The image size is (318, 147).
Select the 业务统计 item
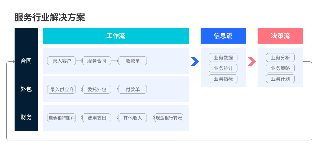pos(223,68)
